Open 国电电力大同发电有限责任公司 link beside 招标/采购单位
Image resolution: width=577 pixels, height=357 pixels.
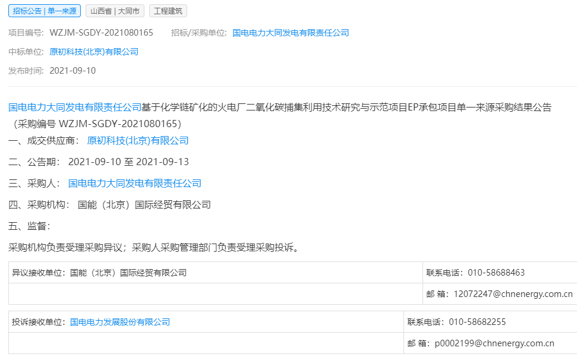pos(291,33)
